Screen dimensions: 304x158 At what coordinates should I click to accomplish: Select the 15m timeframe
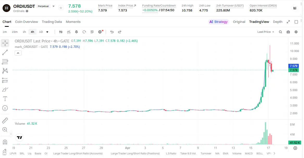coord(15,32)
